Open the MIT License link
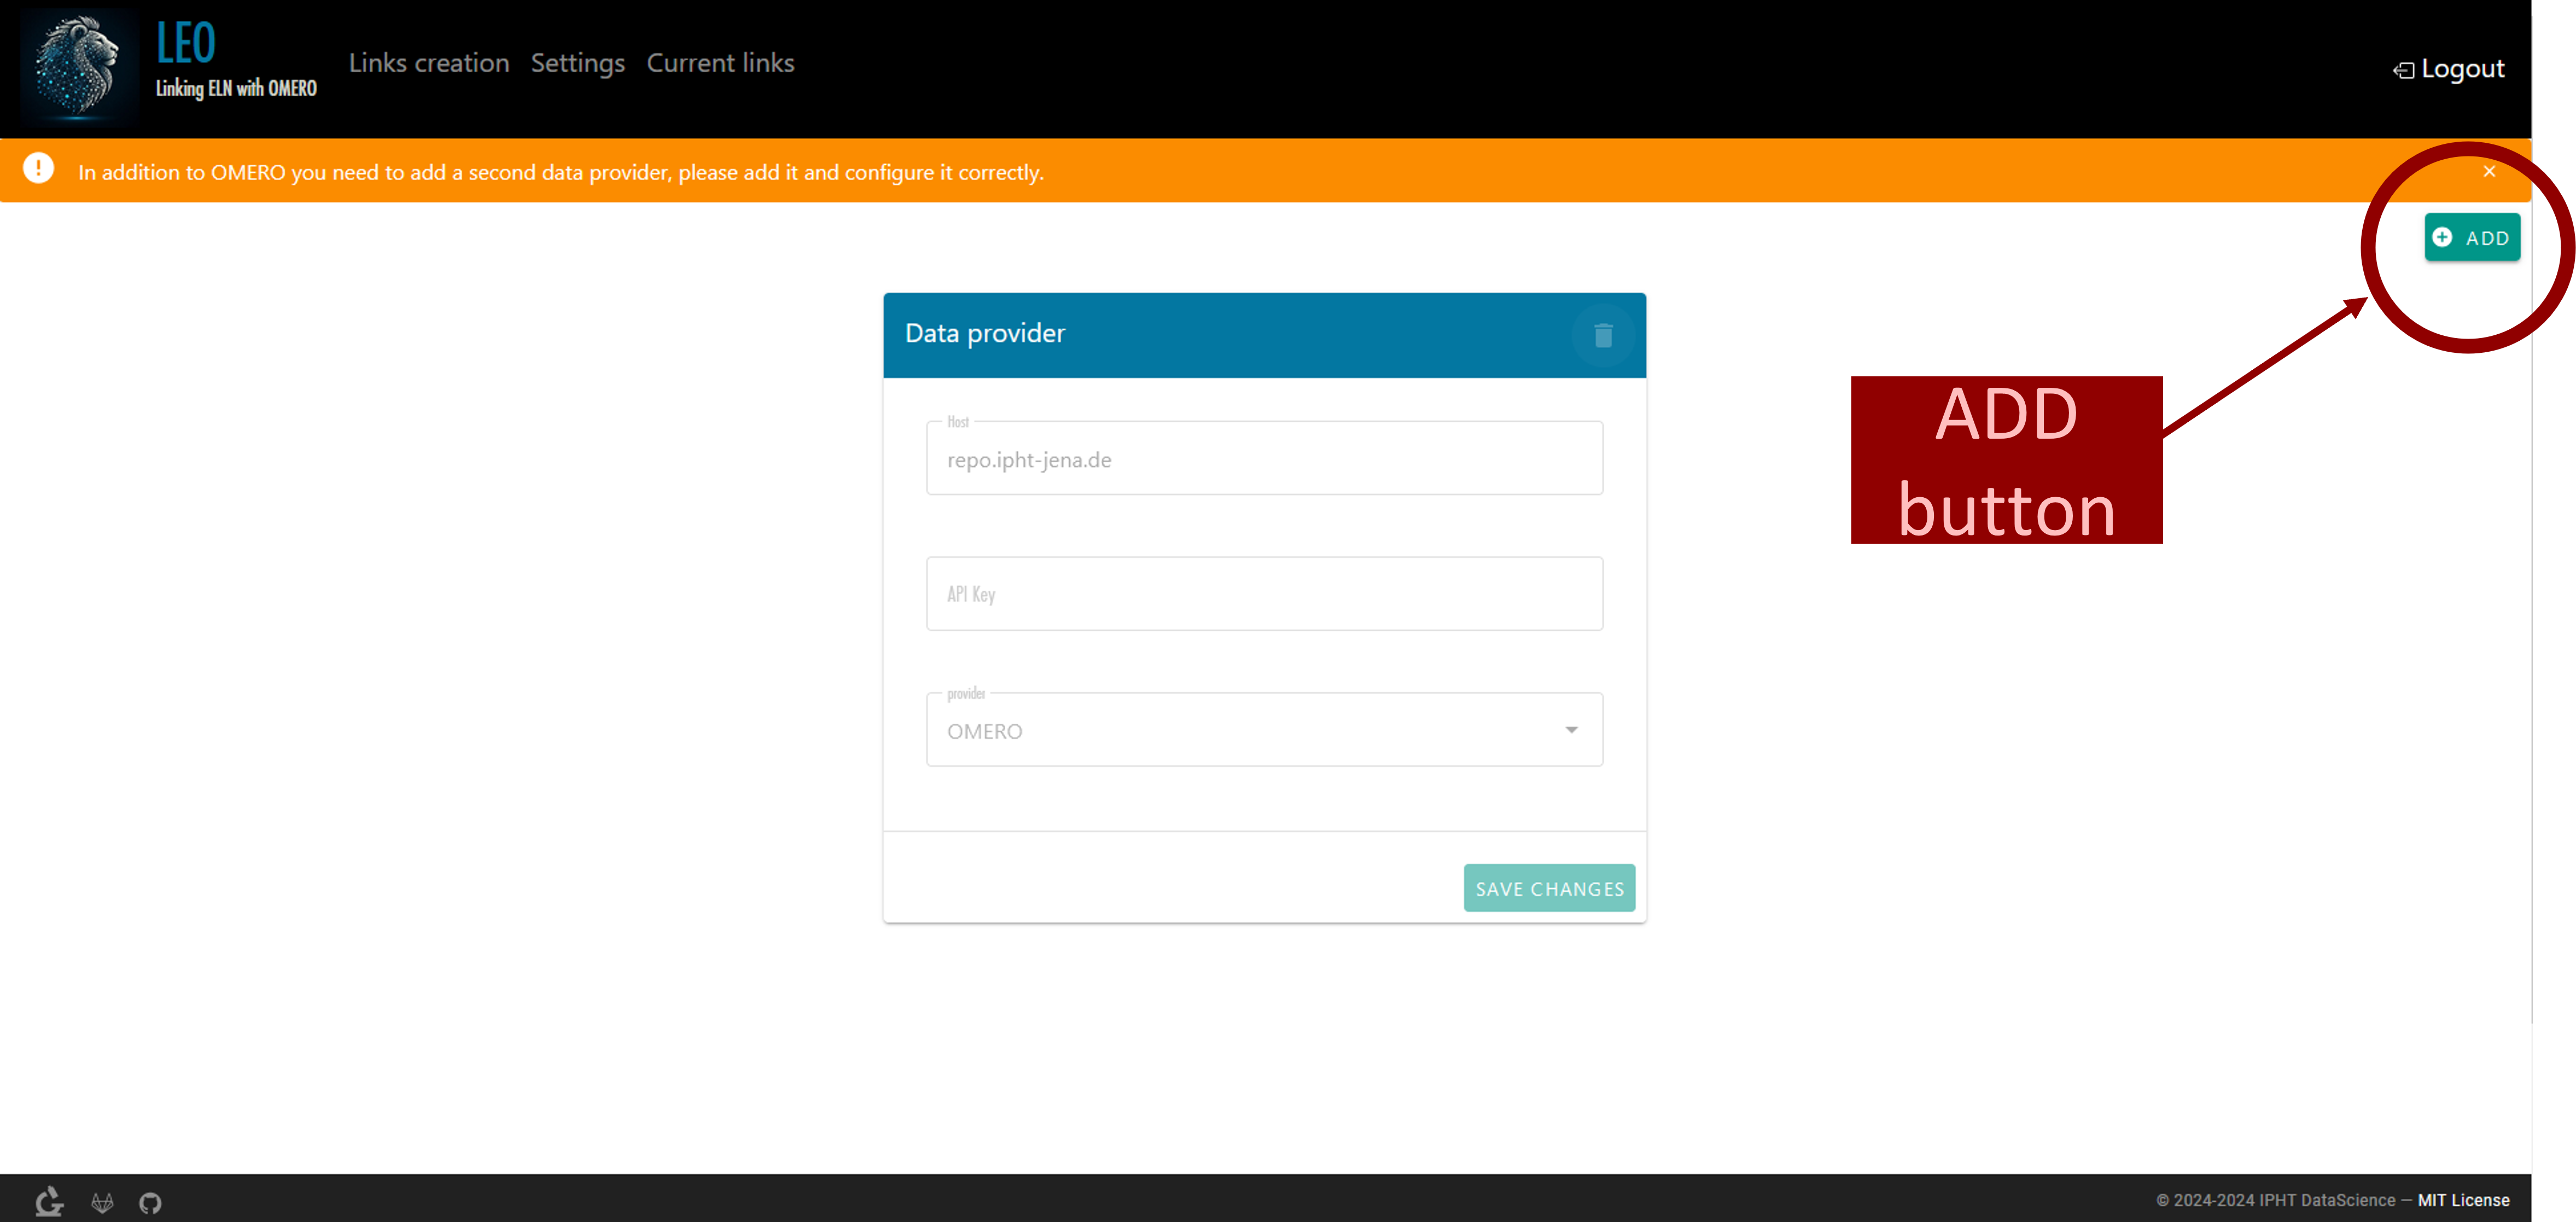The image size is (2576, 1222). tap(2463, 1201)
